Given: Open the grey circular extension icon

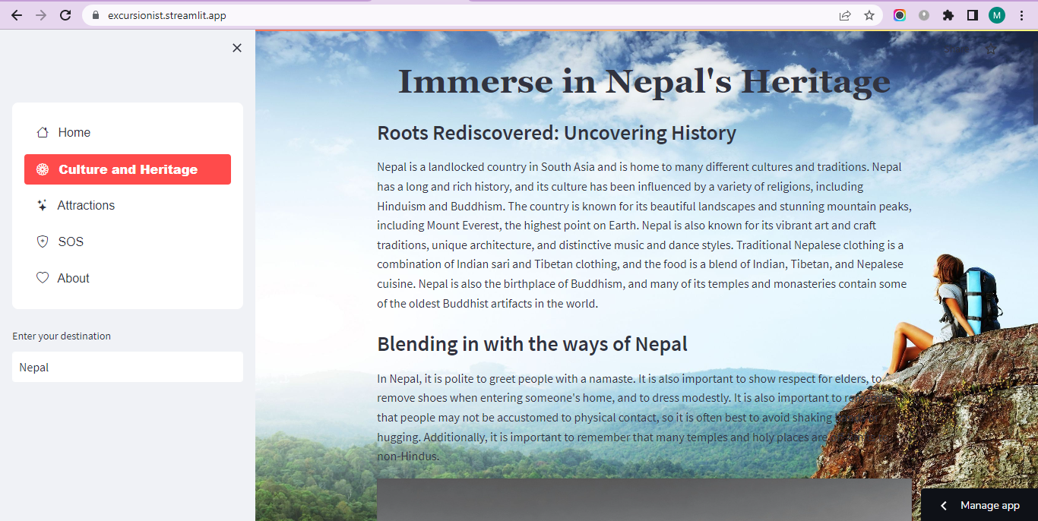Looking at the screenshot, I should pyautogui.click(x=924, y=15).
